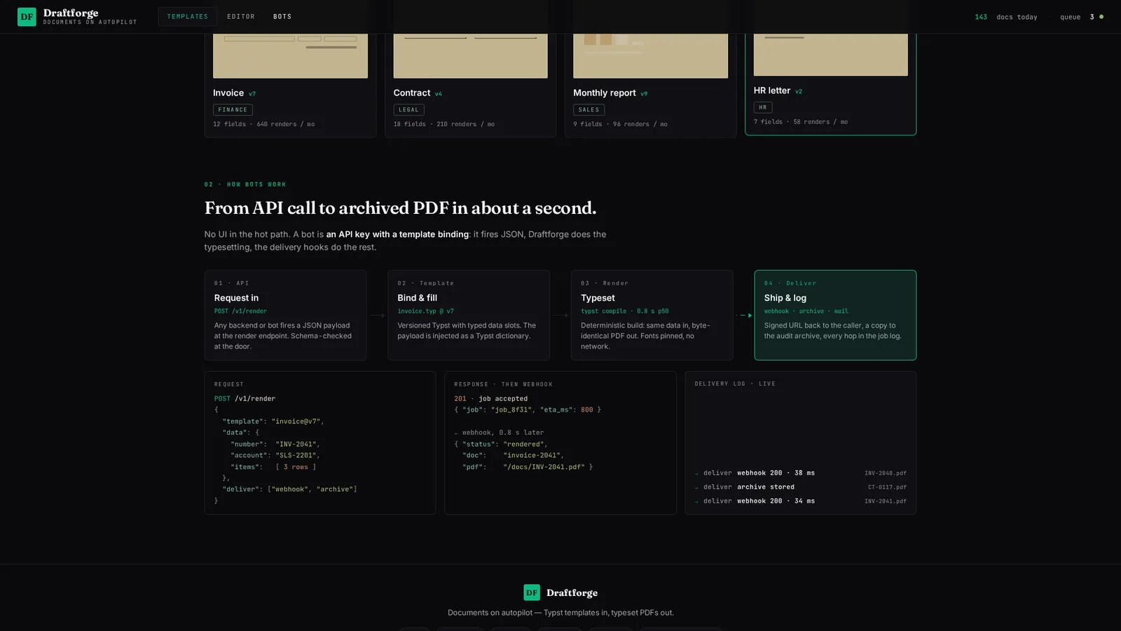Click '12 fields · 640 renders / mo'
The height and width of the screenshot is (631, 1121).
263,124
